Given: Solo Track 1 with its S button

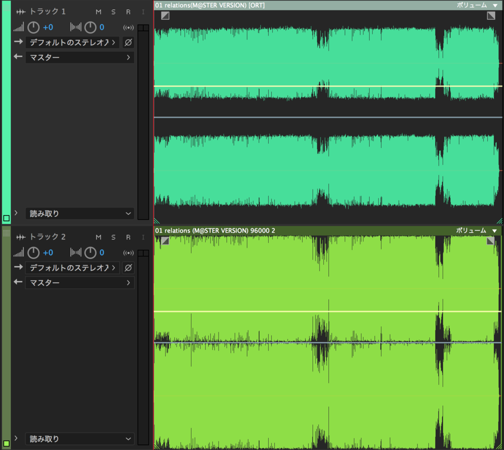Looking at the screenshot, I should 113,12.
